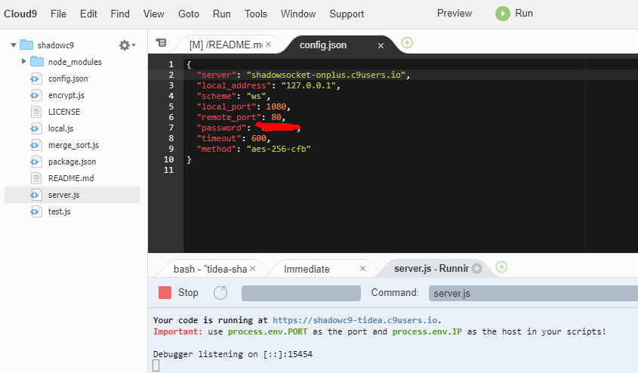Close the bash terminal tab
638x373 pixels.
(253, 269)
